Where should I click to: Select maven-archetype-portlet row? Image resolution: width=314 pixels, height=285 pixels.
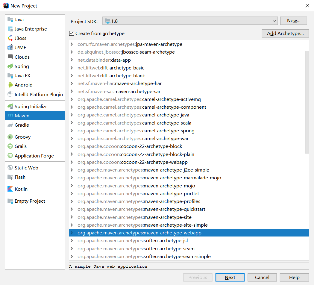(189, 193)
